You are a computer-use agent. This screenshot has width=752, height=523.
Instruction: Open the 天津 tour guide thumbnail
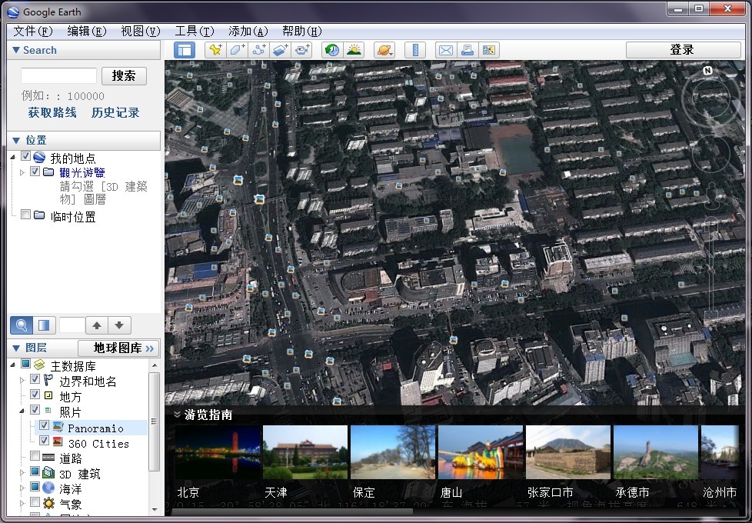click(304, 451)
